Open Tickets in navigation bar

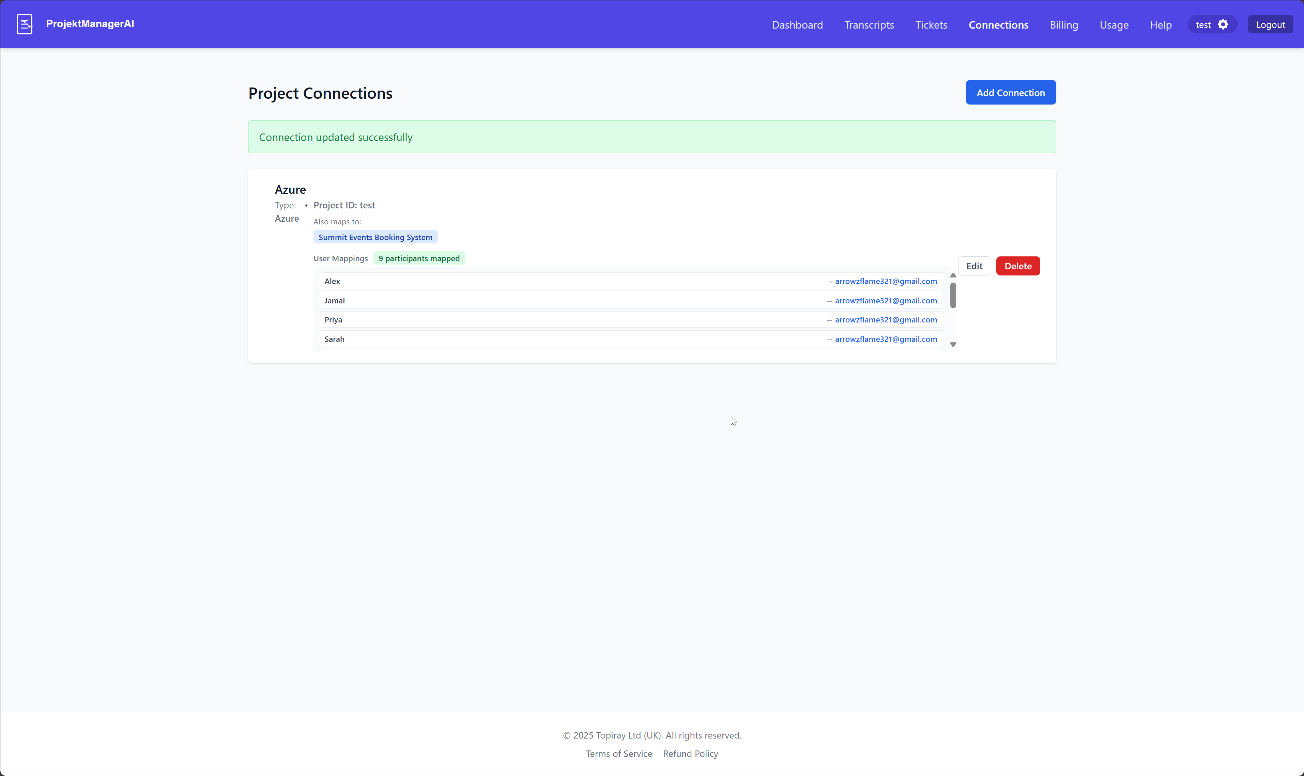point(931,25)
